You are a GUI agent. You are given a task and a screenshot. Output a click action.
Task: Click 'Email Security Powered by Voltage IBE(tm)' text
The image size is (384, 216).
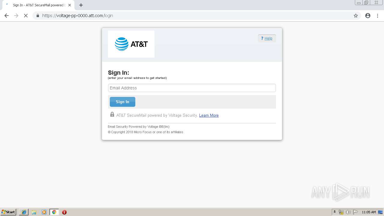[x=139, y=127]
